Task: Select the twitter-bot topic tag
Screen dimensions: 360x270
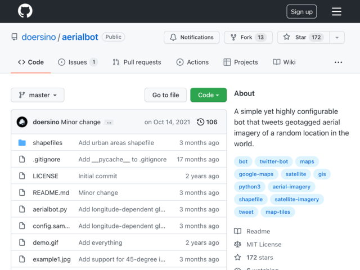Action: 274,161
